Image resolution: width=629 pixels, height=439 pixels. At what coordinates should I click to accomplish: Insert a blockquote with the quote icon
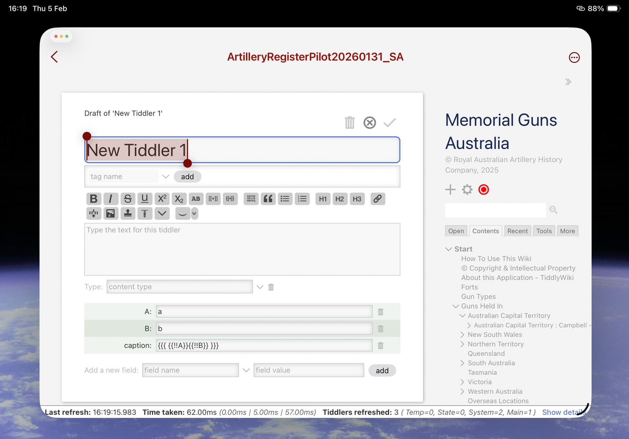(268, 199)
